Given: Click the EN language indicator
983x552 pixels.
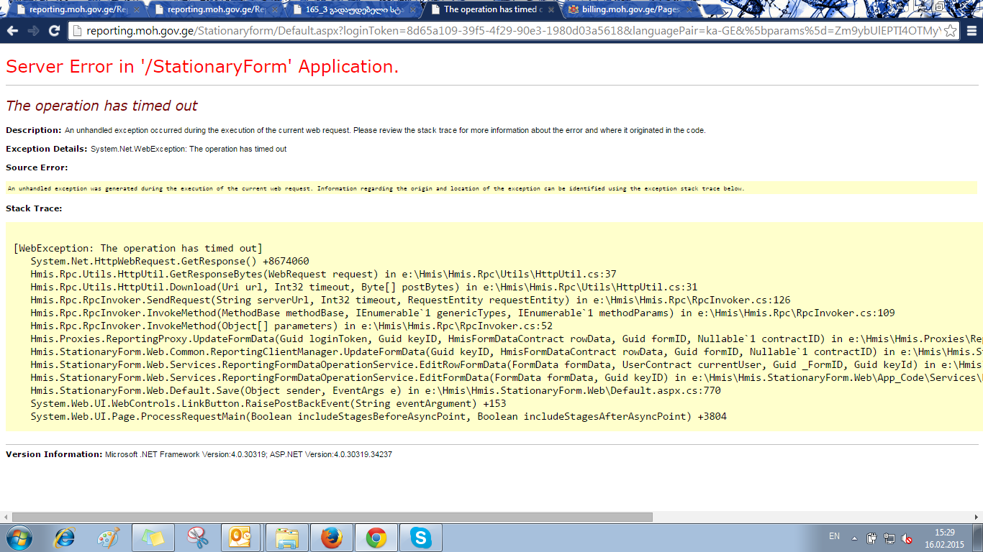Looking at the screenshot, I should [834, 536].
